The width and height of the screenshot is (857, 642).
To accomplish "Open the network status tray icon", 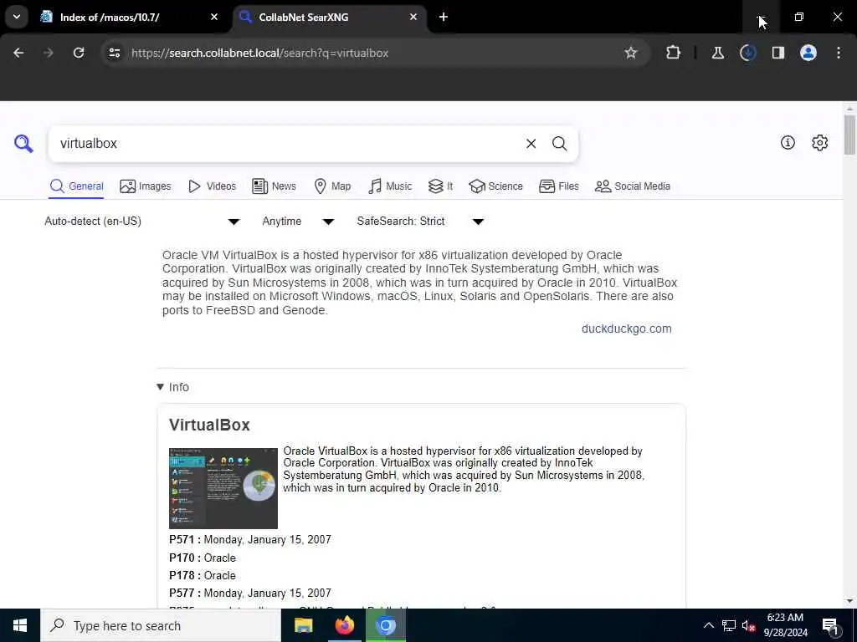I will point(729,625).
